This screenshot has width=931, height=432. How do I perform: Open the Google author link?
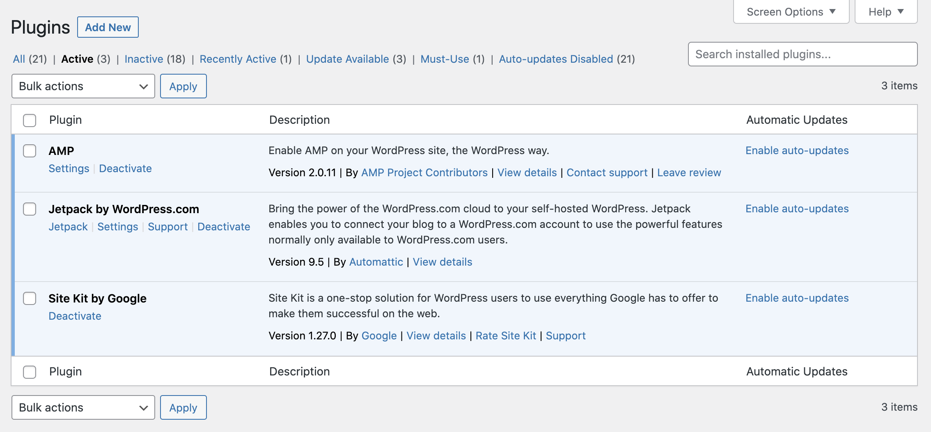(x=379, y=336)
